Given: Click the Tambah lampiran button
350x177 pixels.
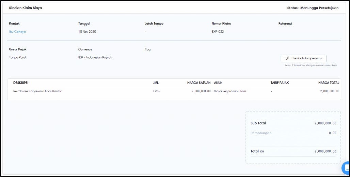Looking at the screenshot, I should (x=304, y=58).
